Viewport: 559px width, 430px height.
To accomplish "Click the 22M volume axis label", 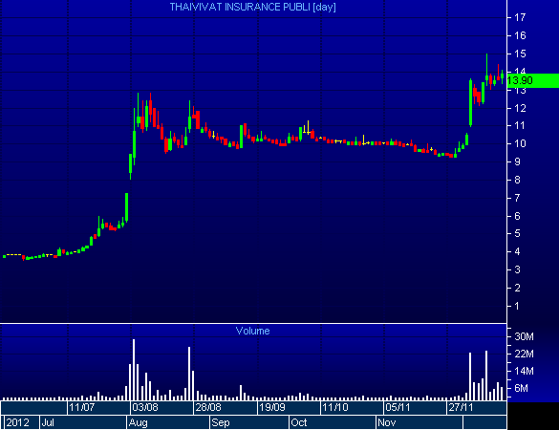I will point(524,354).
